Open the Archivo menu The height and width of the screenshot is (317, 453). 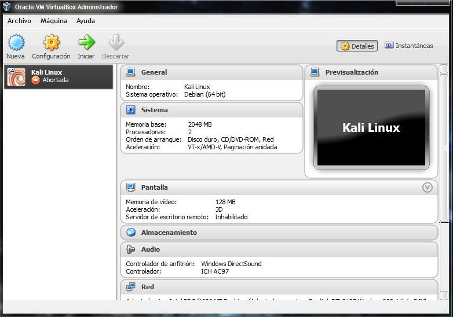[x=19, y=21]
